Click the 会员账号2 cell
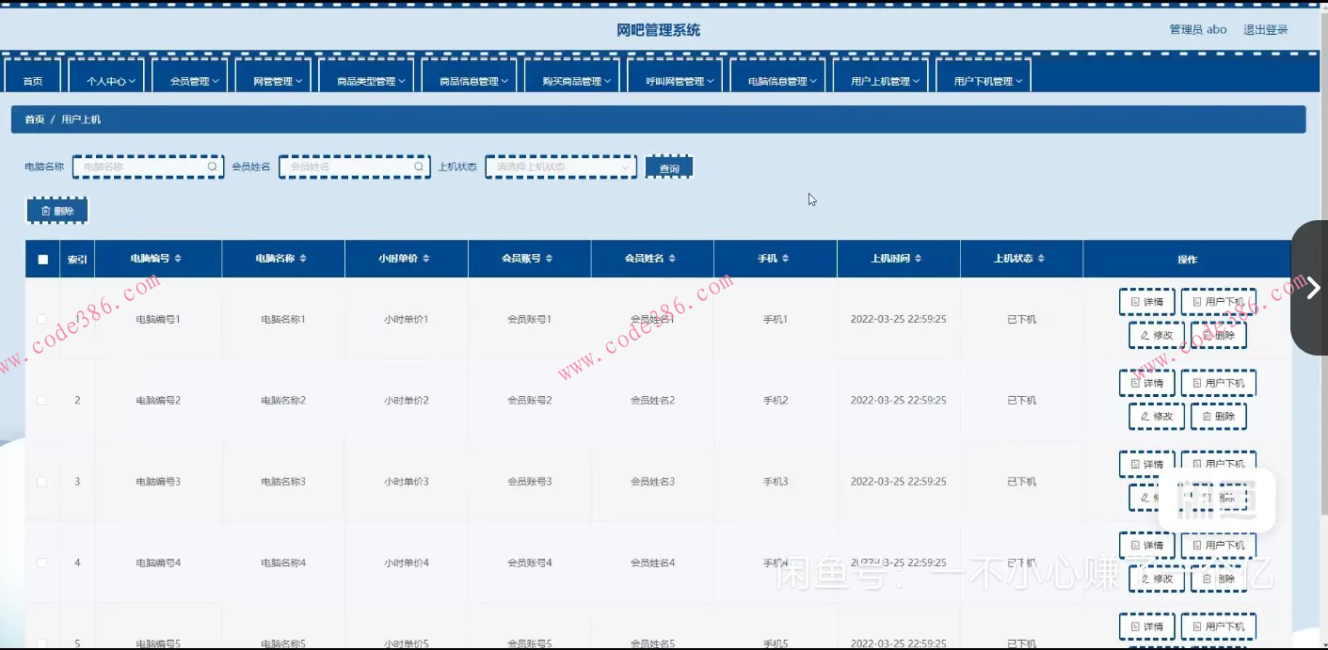 530,400
